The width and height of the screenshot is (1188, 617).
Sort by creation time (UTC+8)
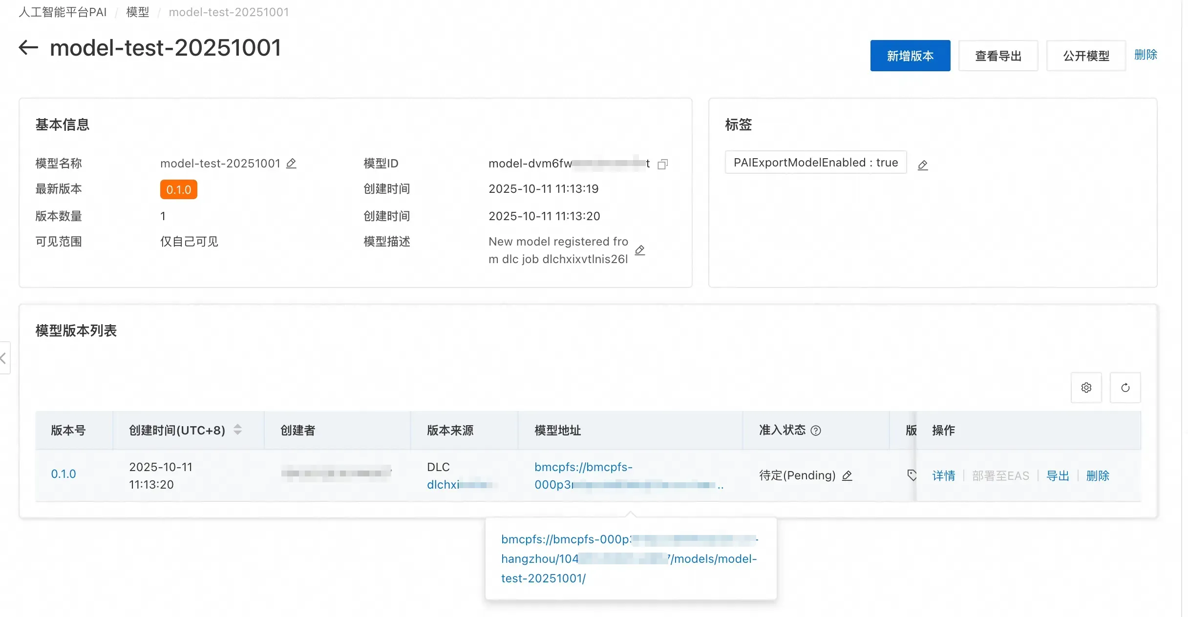click(237, 430)
